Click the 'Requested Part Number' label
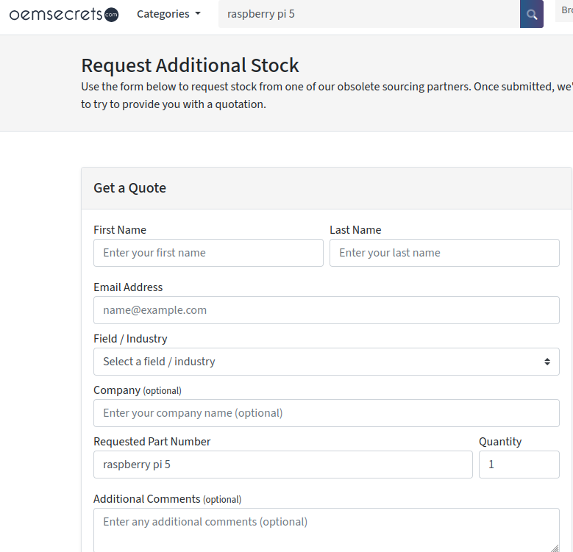573x552 pixels. point(152,442)
